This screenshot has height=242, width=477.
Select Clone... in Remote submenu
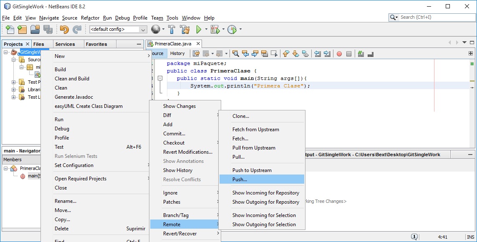coord(262,116)
